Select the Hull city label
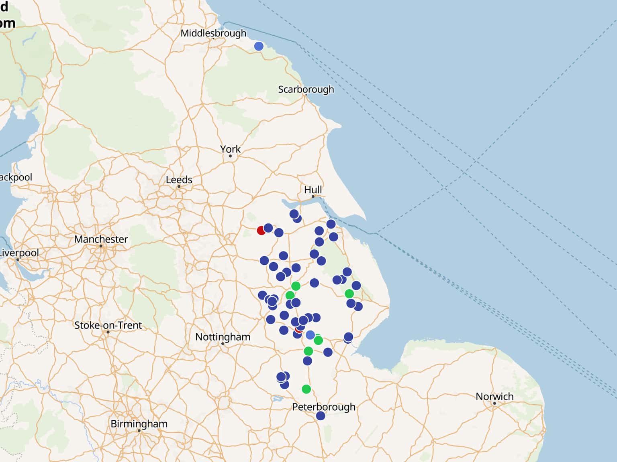 coord(313,190)
